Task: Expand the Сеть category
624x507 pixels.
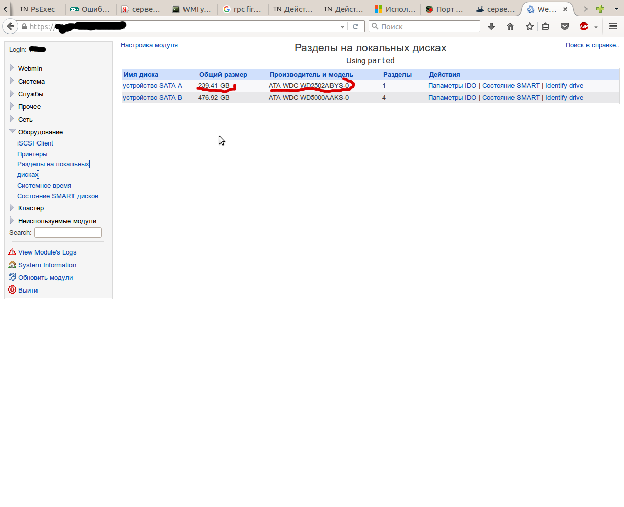Action: click(x=25, y=119)
